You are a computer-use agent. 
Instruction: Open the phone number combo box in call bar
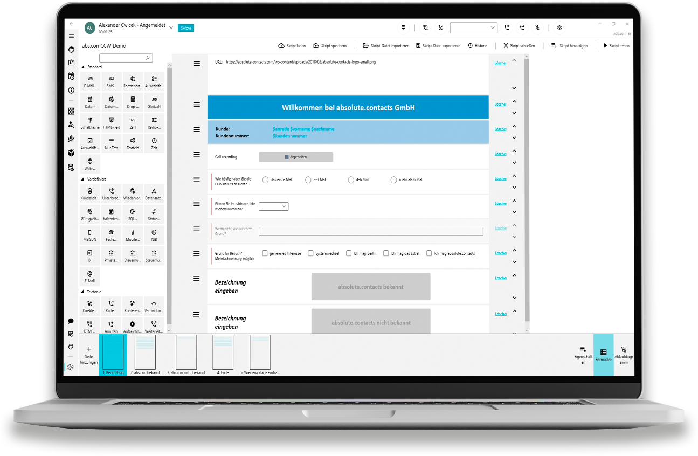(x=474, y=27)
